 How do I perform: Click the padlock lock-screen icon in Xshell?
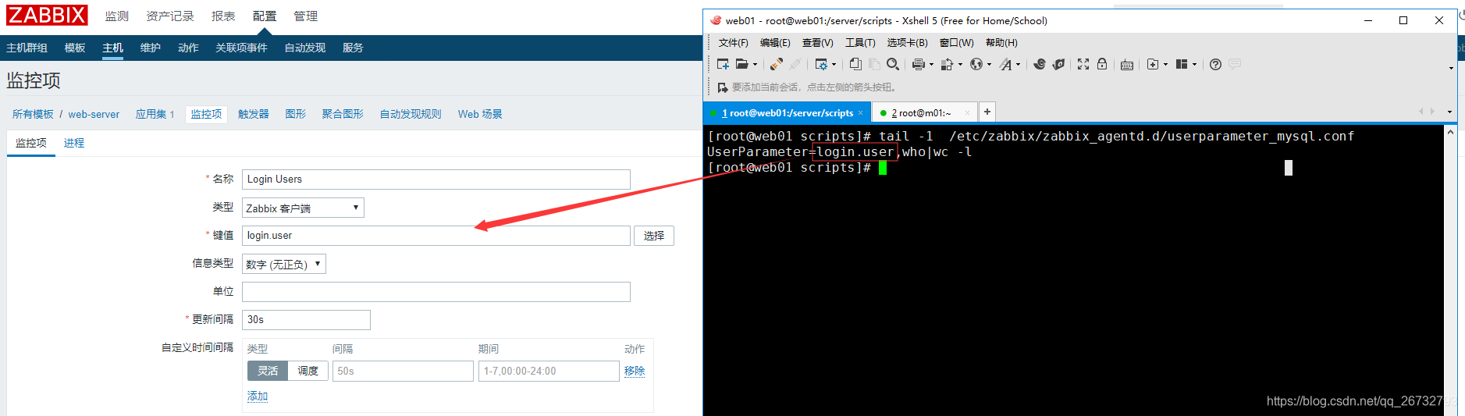[1102, 64]
